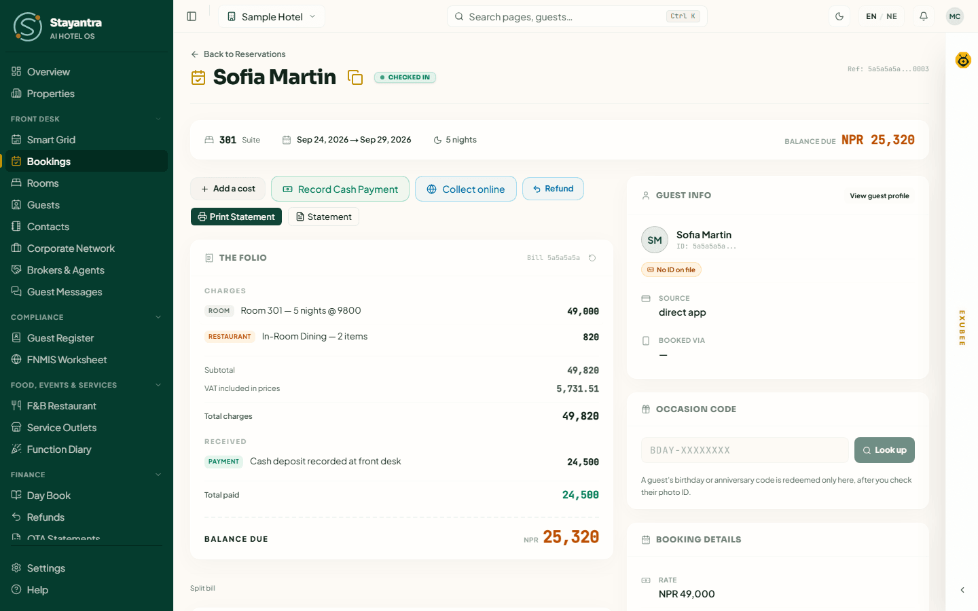Open Settings in the sidebar

86,568
